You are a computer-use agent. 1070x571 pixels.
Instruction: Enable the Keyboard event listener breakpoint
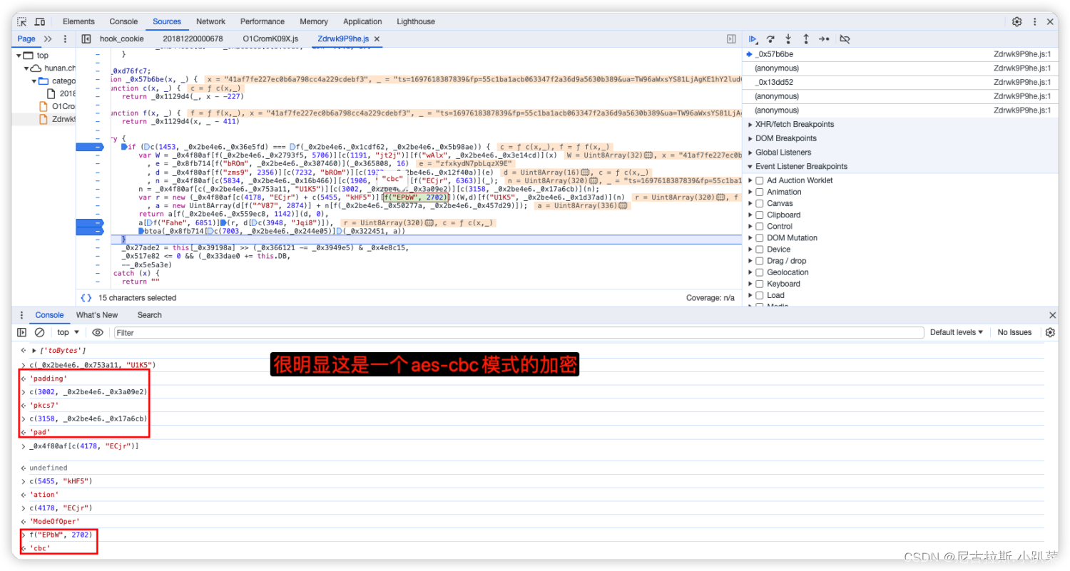pos(759,283)
